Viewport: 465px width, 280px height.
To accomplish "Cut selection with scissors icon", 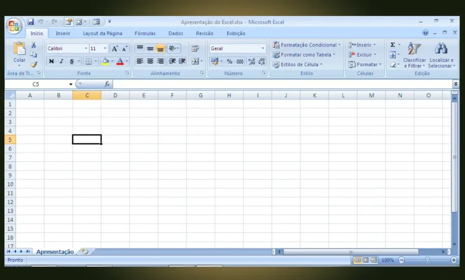I will [33, 45].
